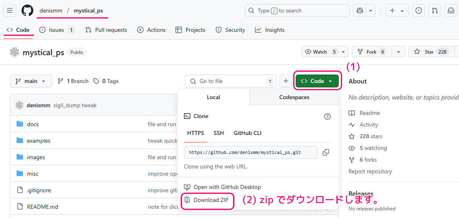
Task: Open the create new plus menu
Action: 397,10
